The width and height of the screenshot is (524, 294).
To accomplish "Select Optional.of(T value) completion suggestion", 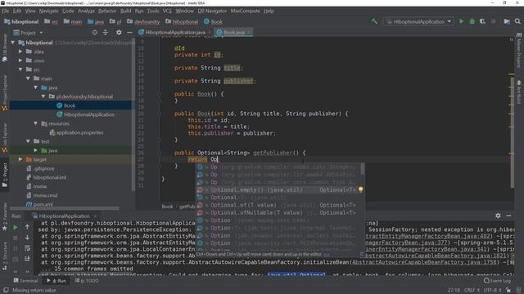I will coord(280,205).
